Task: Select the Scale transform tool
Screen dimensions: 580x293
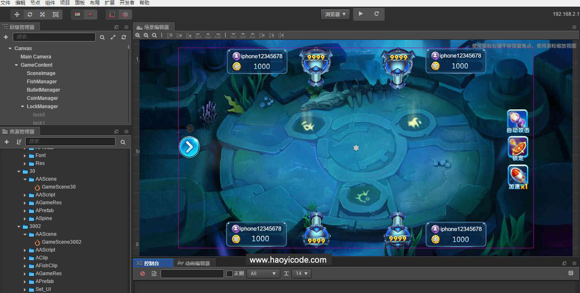Action: point(42,14)
